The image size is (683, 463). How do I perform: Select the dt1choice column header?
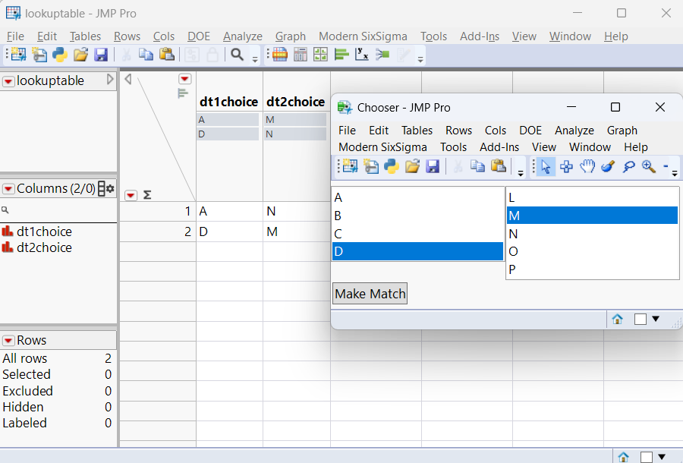coord(228,102)
